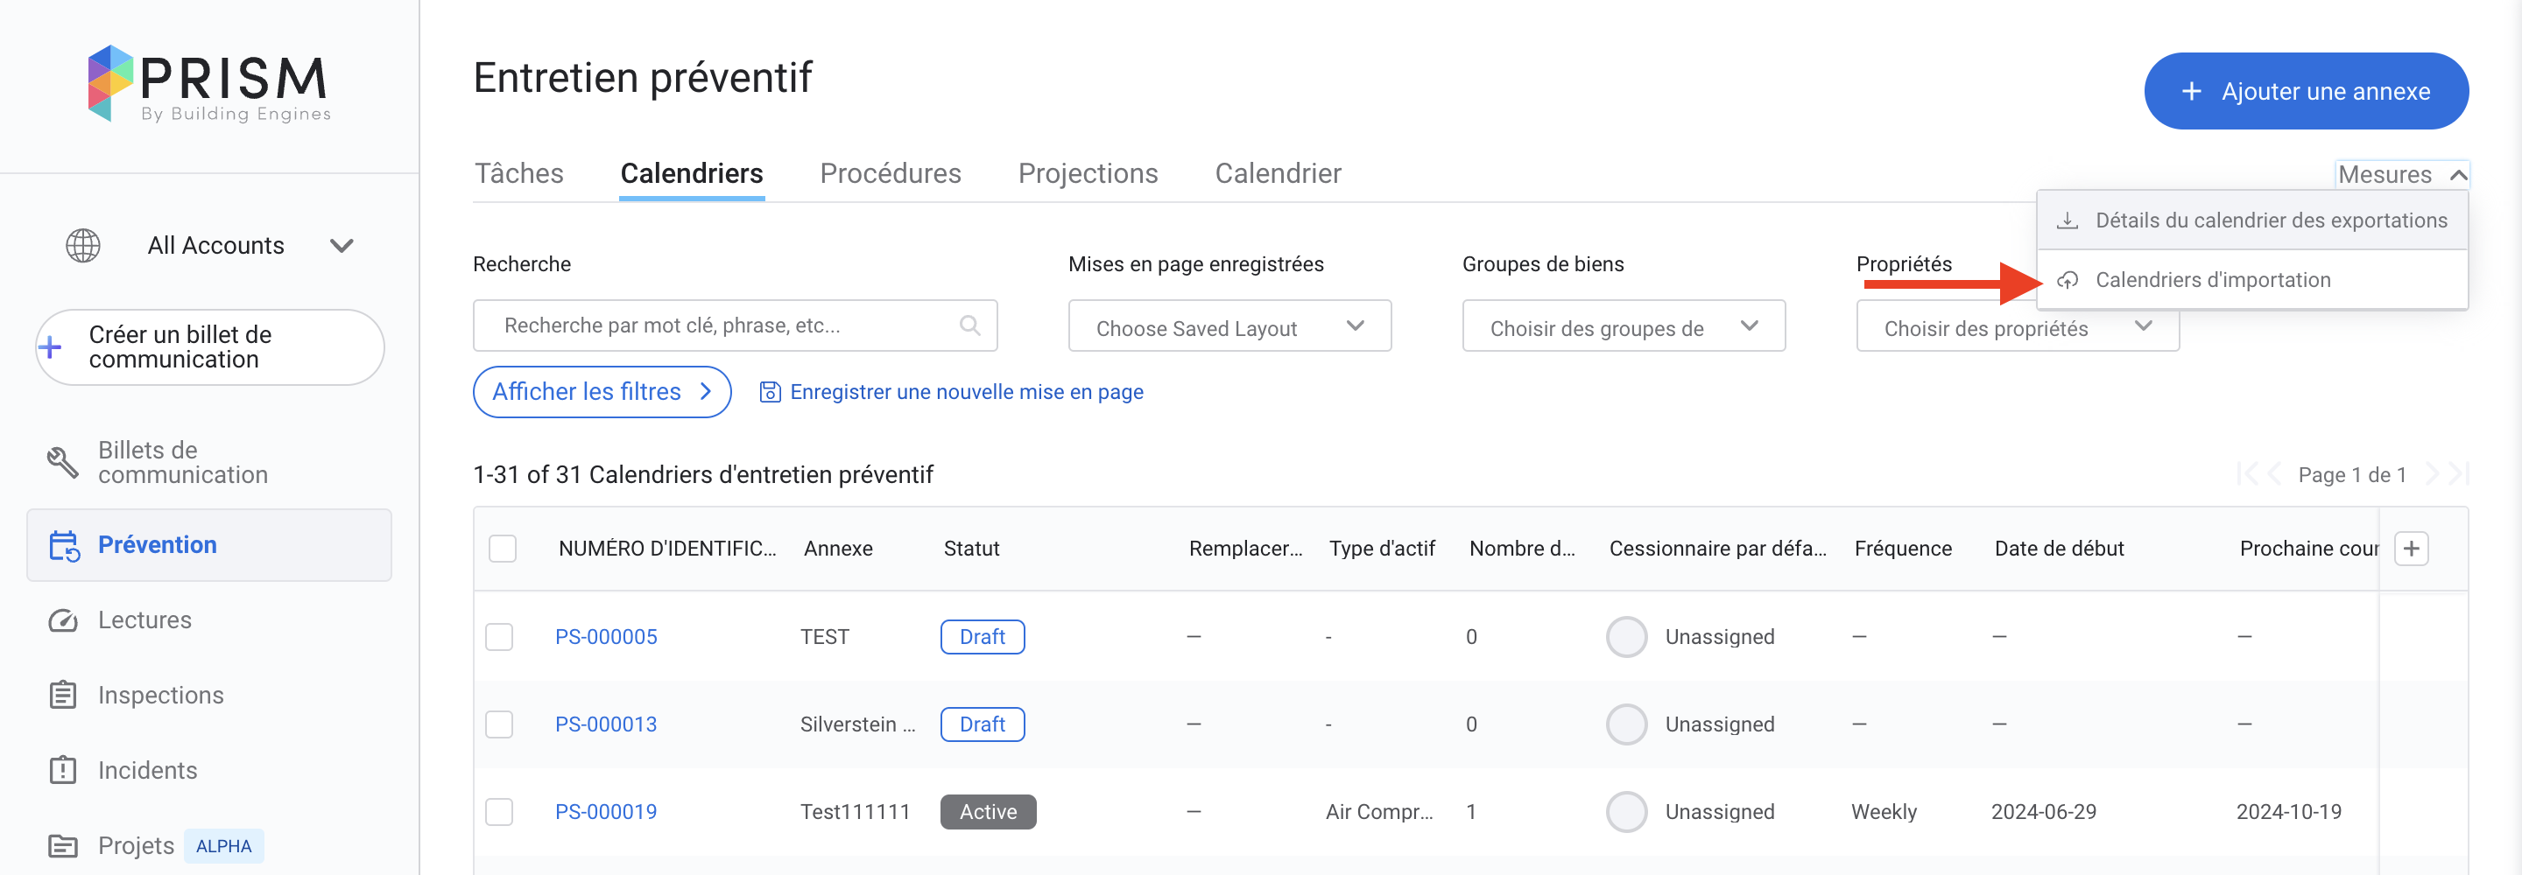The image size is (2522, 875).
Task: Click the wrench icon for Billets de communication
Action: [63, 462]
